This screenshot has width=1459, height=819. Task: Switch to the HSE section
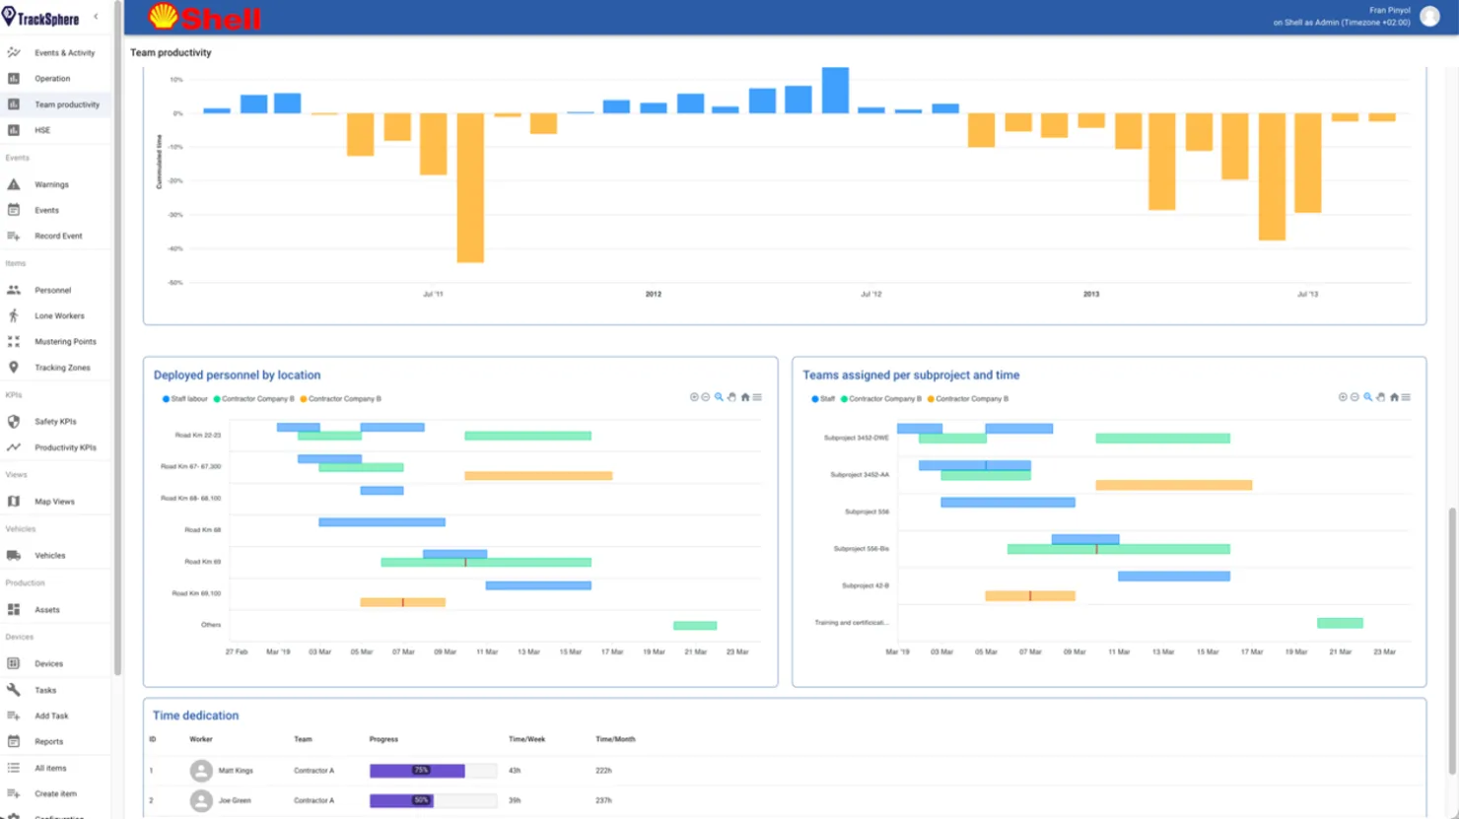tap(42, 129)
